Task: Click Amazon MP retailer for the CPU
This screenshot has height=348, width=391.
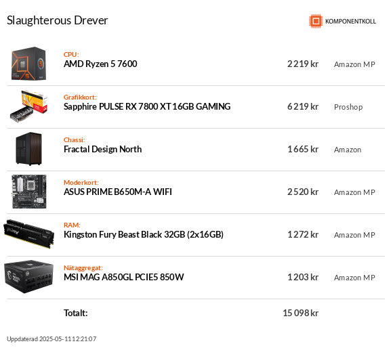Action: pos(354,64)
